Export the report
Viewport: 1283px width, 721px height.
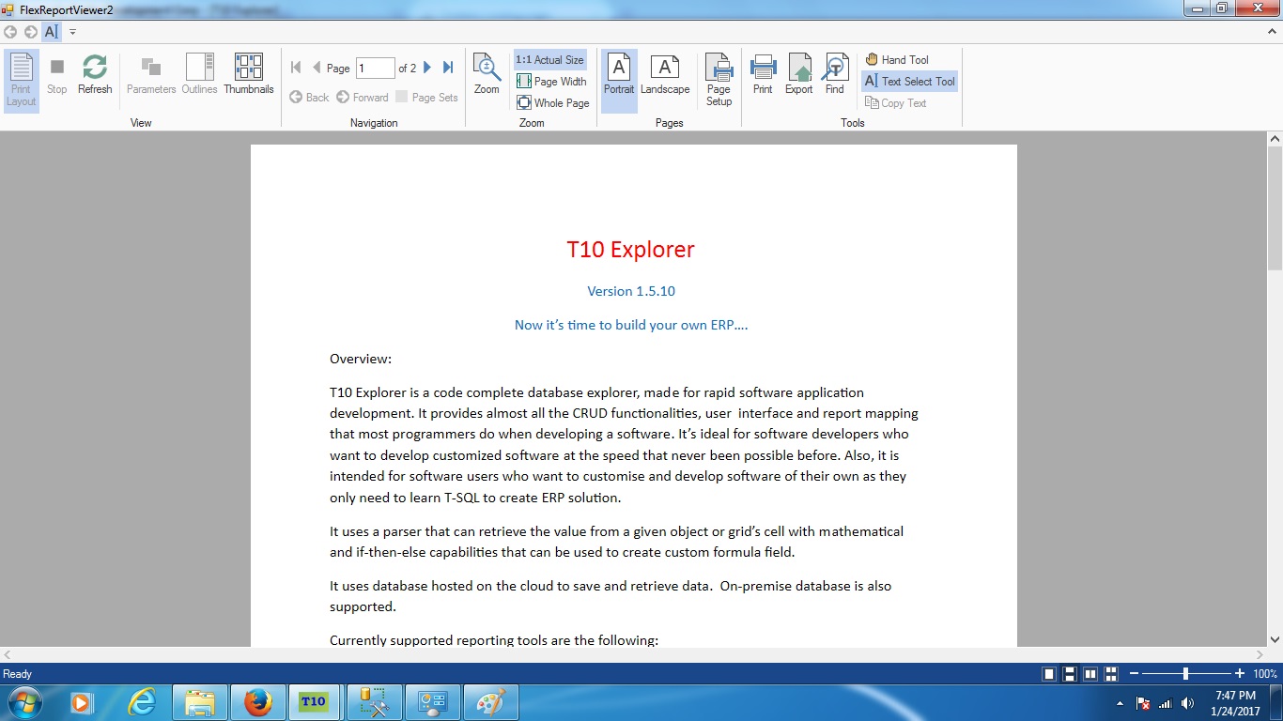click(x=799, y=75)
